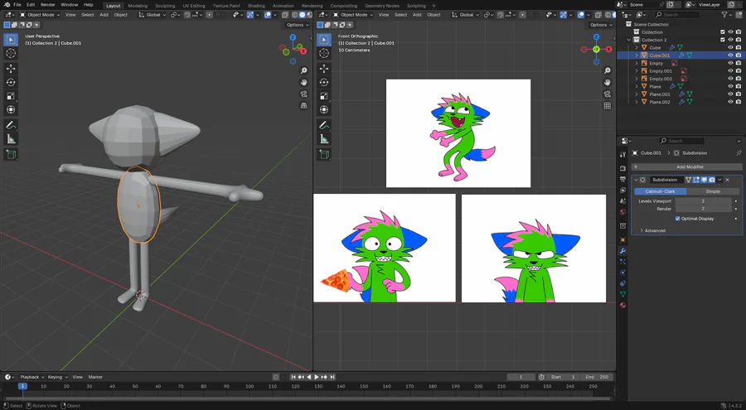746x410 pixels.
Task: Open Modifiers tab wrench icon in properties
Action: (x=622, y=251)
